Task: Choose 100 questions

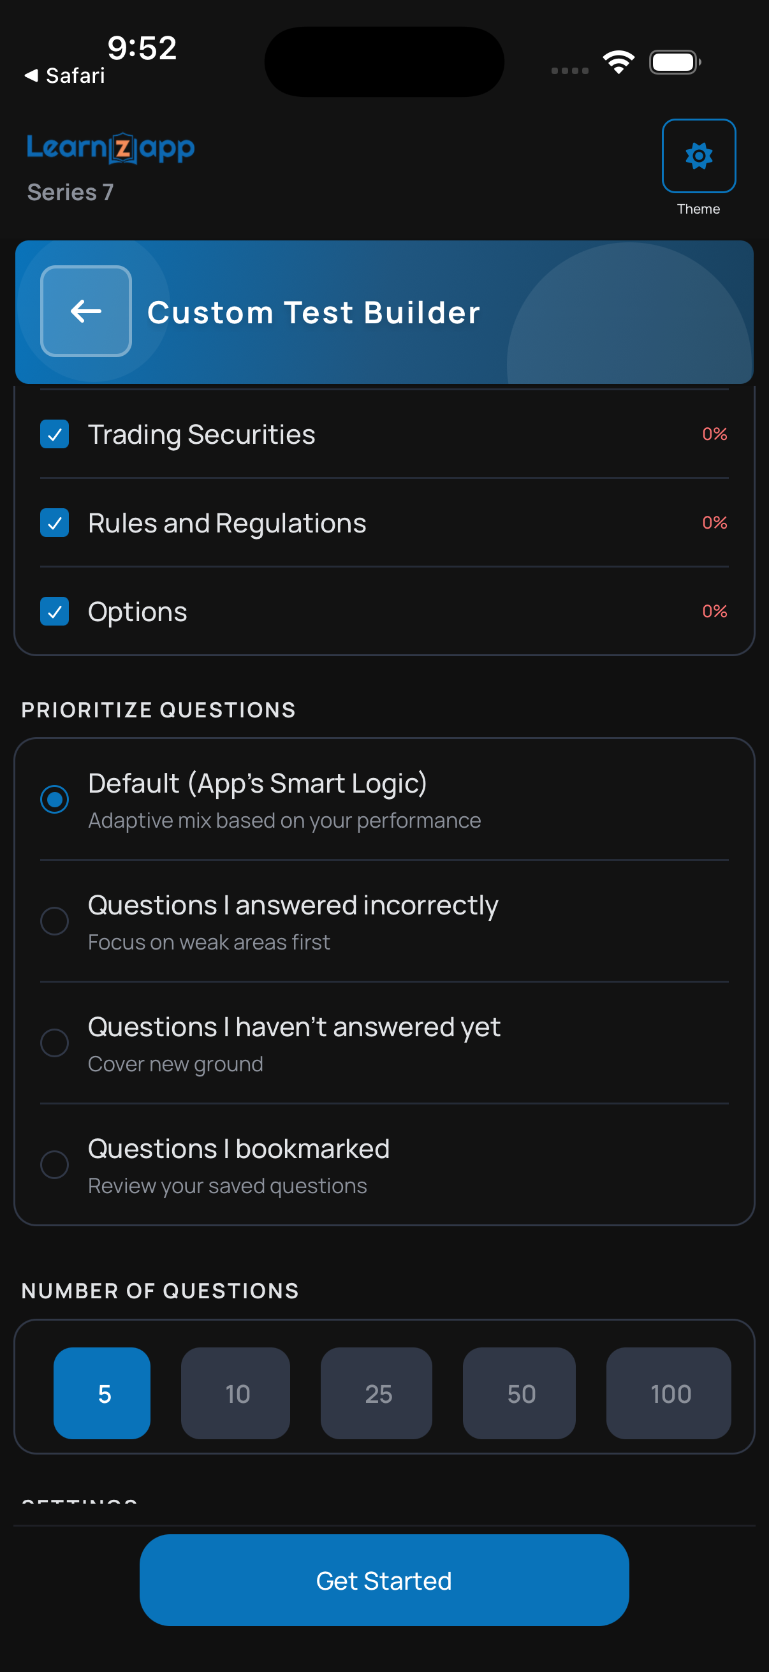Action: 668,1393
